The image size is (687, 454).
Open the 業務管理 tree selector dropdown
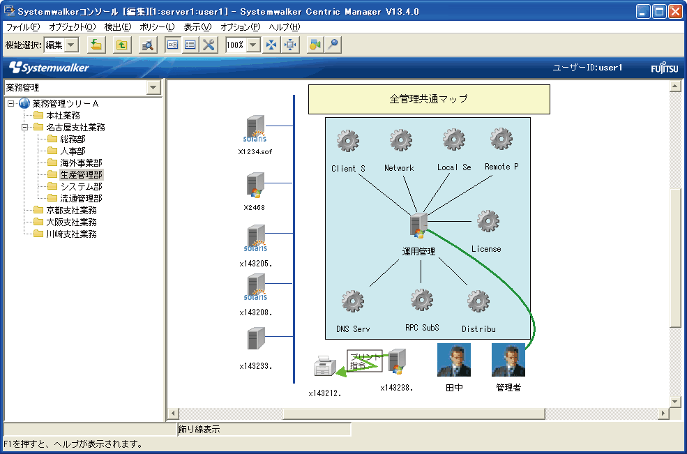[x=153, y=88]
